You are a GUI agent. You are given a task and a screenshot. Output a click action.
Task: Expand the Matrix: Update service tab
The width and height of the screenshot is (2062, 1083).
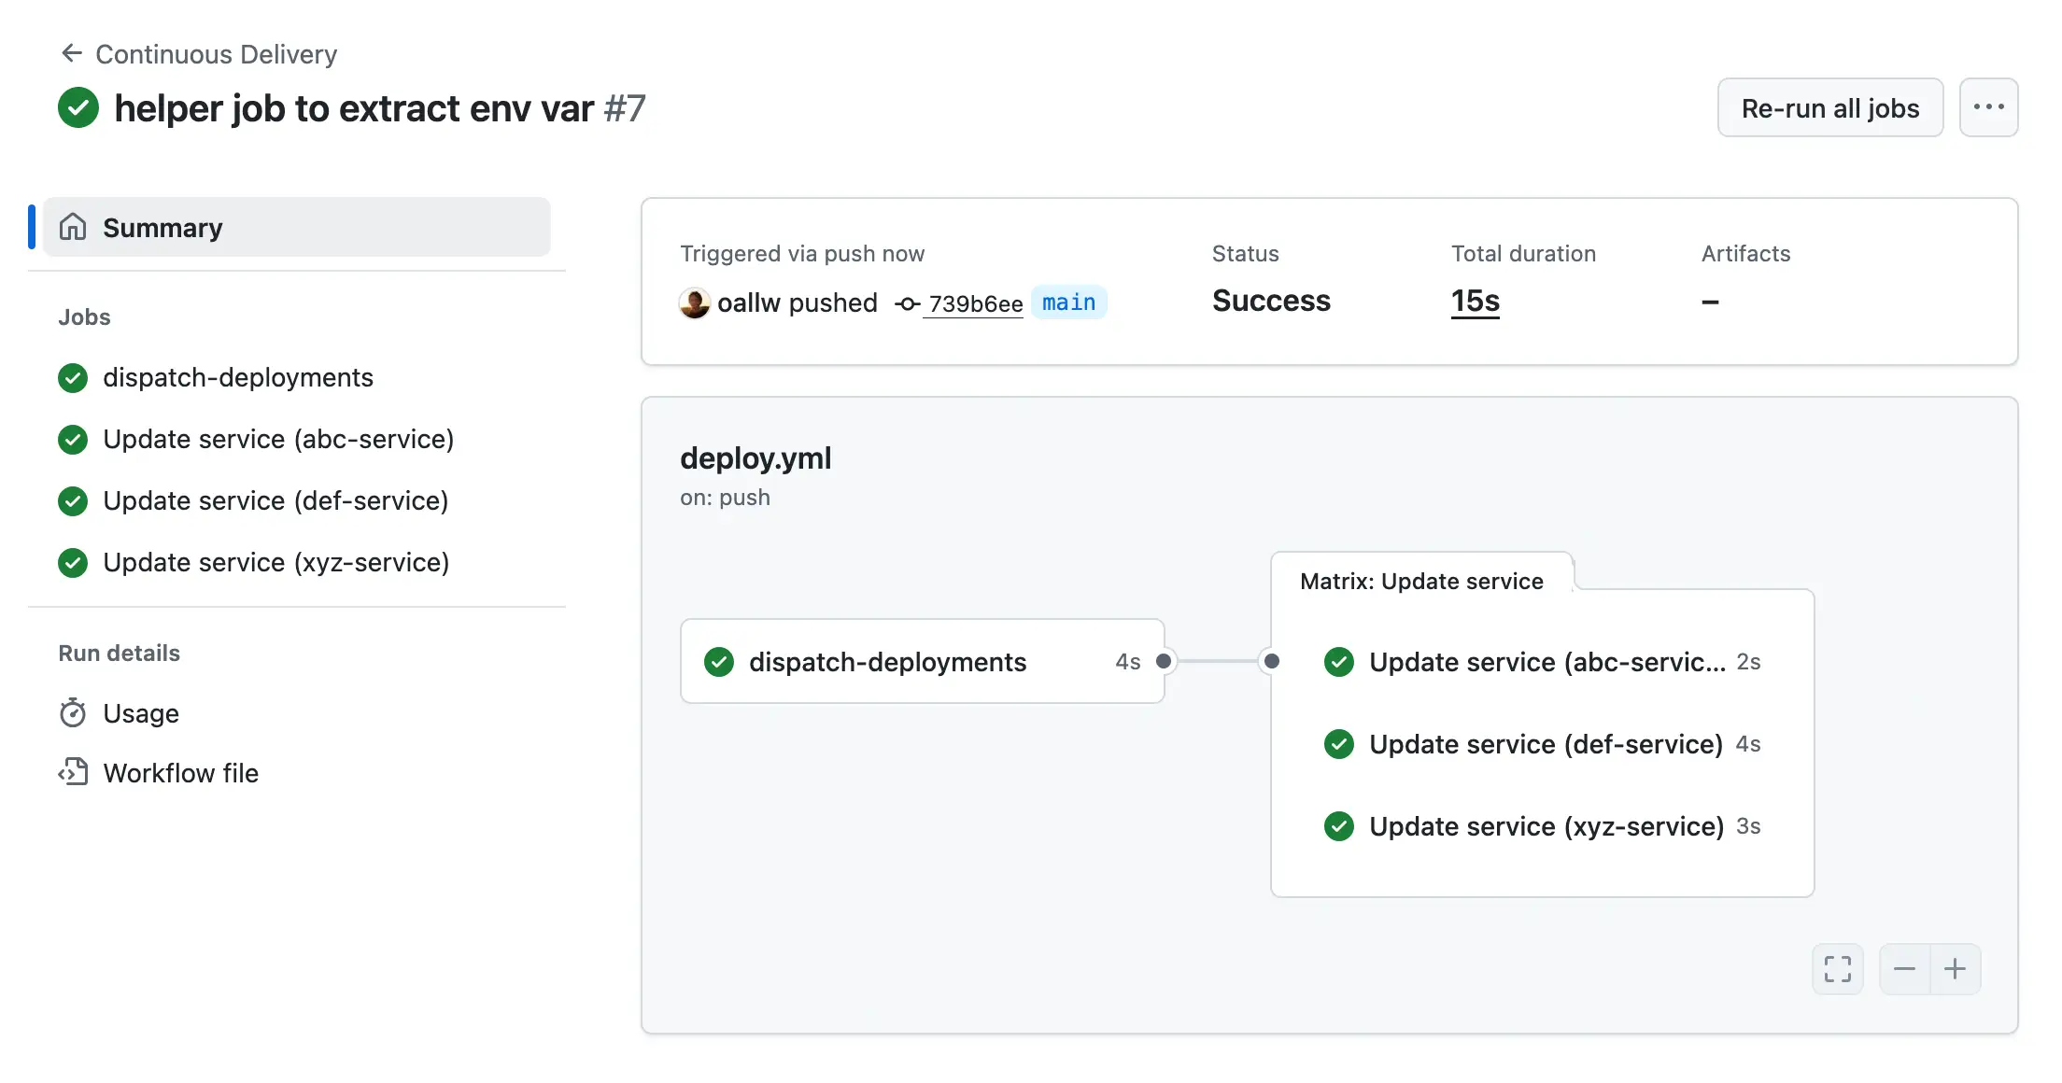[x=1420, y=581]
